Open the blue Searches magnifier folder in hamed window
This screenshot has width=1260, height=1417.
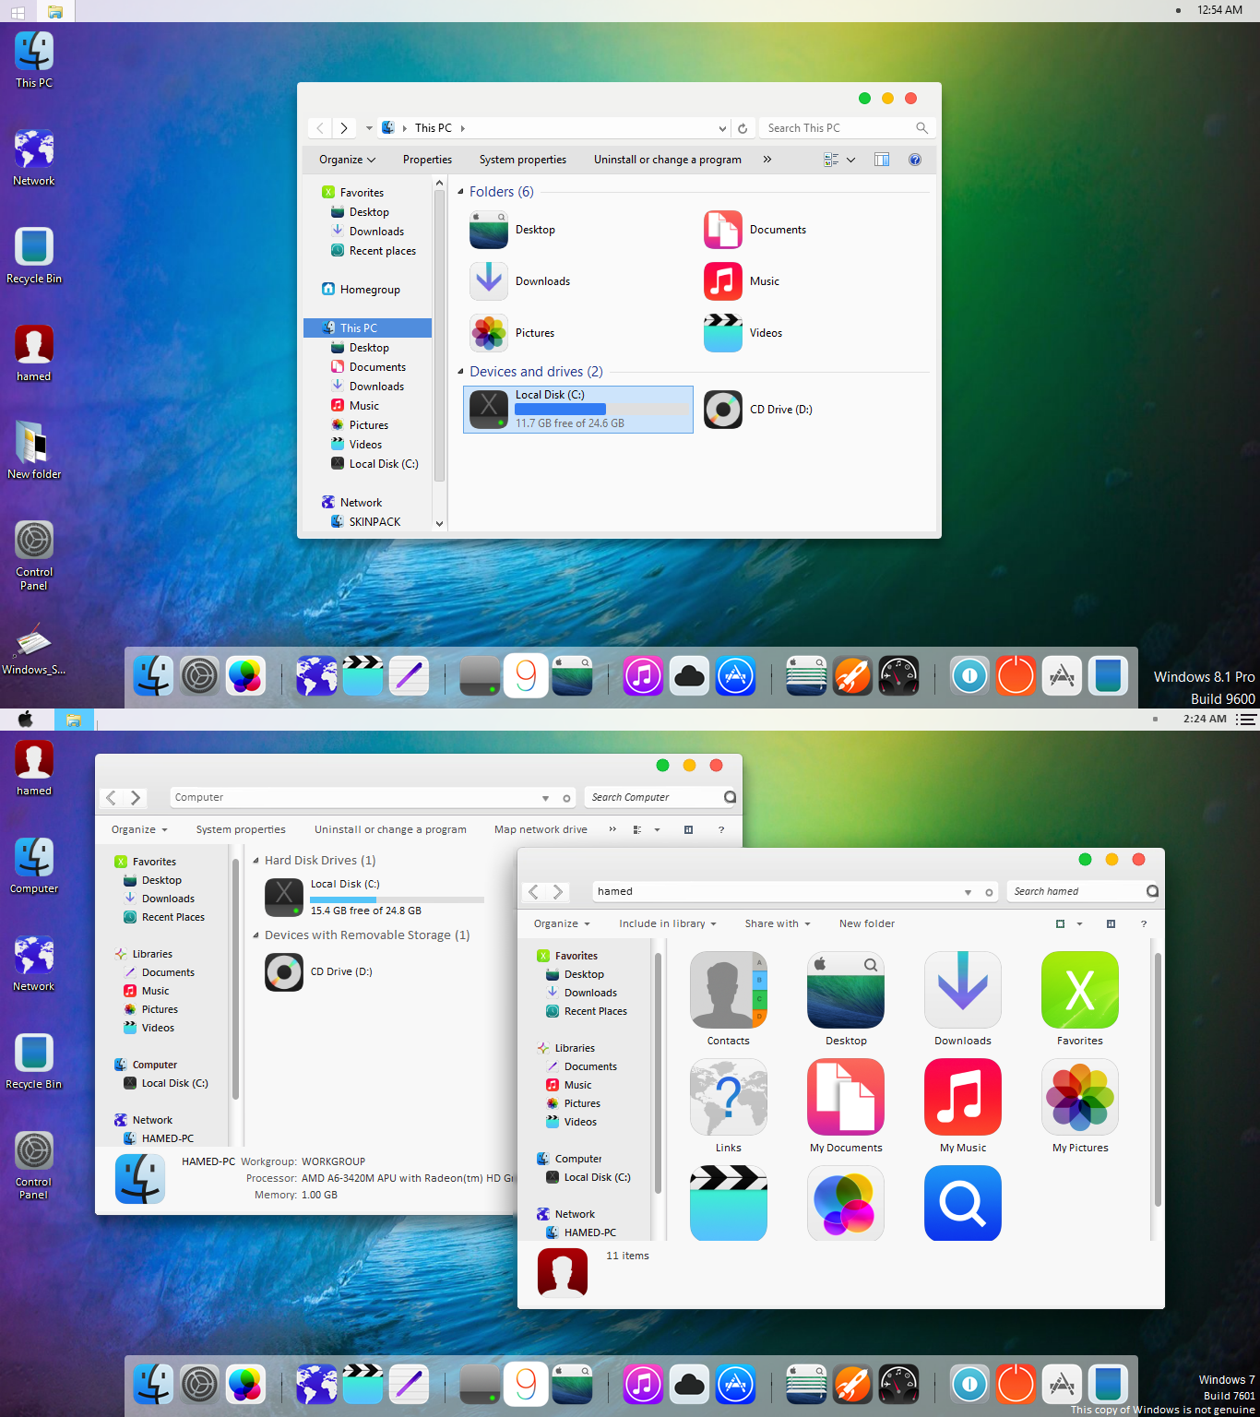point(963,1203)
